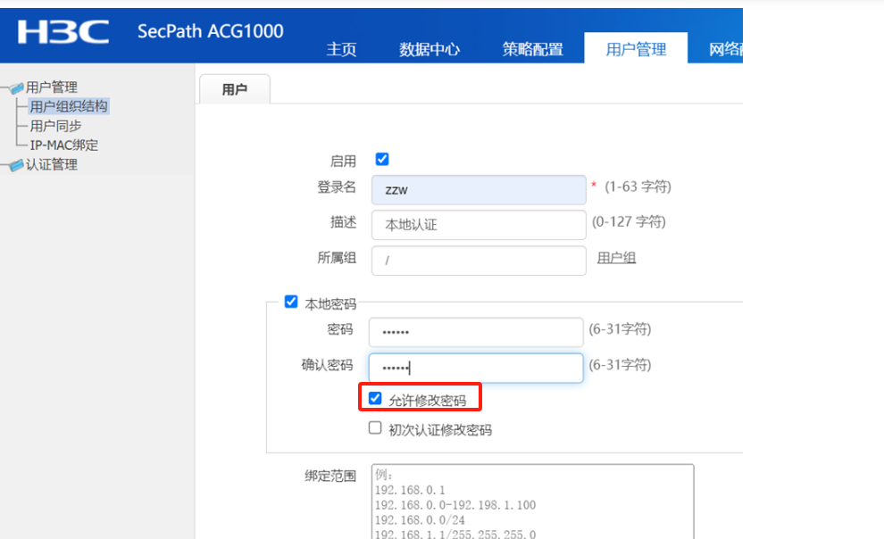Click the (0-127 字符) hint text
The image size is (884, 539).
pos(629,222)
